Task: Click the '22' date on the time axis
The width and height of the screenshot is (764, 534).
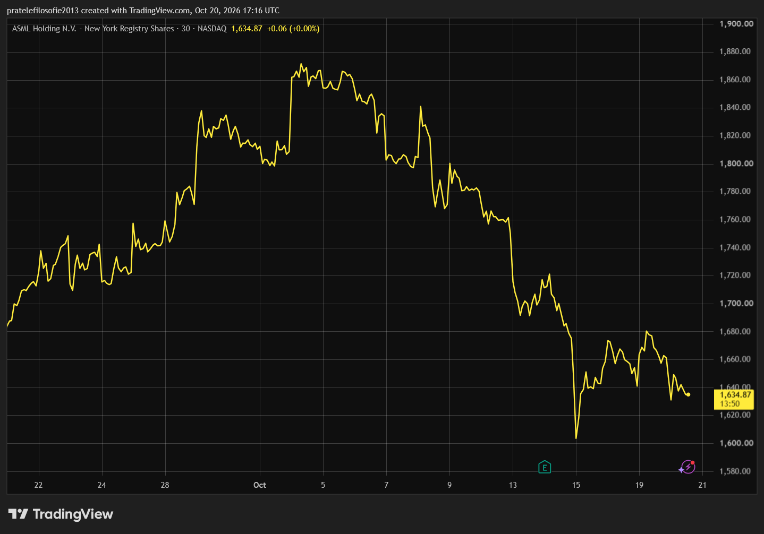Action: 38,485
